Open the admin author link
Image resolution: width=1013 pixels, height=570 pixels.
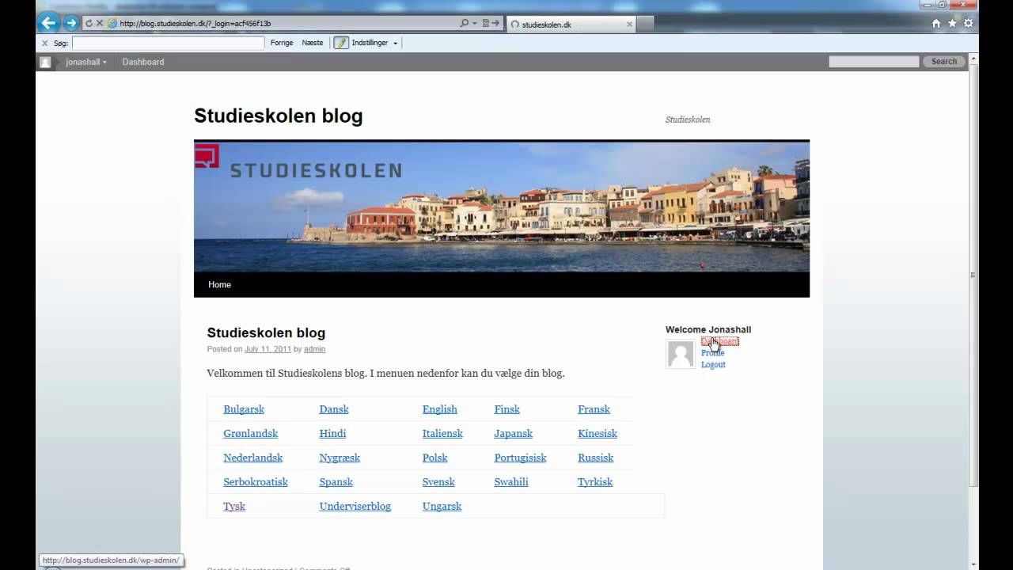[x=314, y=349]
